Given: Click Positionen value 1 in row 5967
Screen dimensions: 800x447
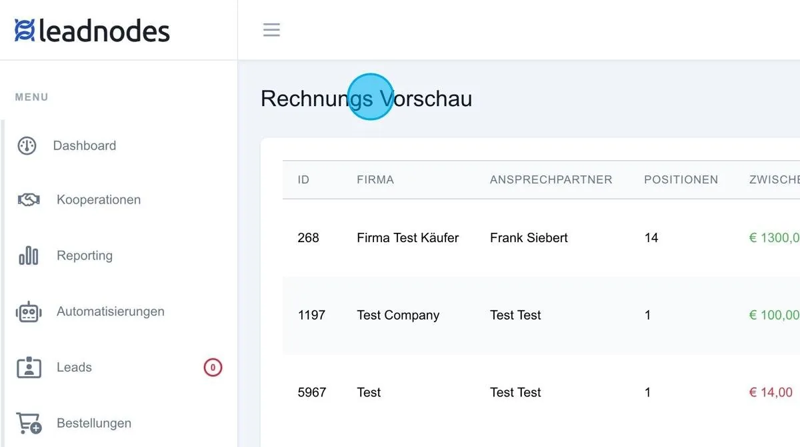Looking at the screenshot, I should (647, 392).
